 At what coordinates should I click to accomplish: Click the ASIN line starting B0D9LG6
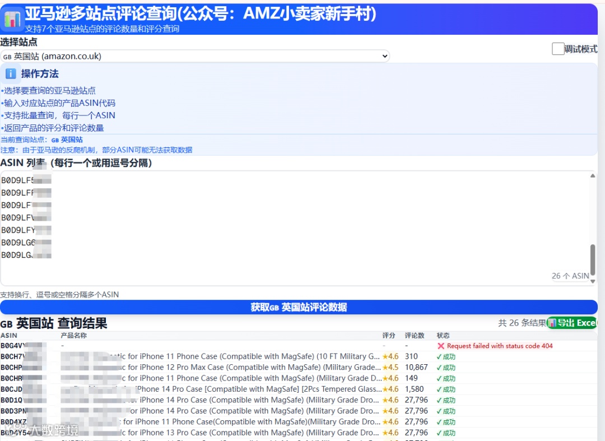coord(26,243)
